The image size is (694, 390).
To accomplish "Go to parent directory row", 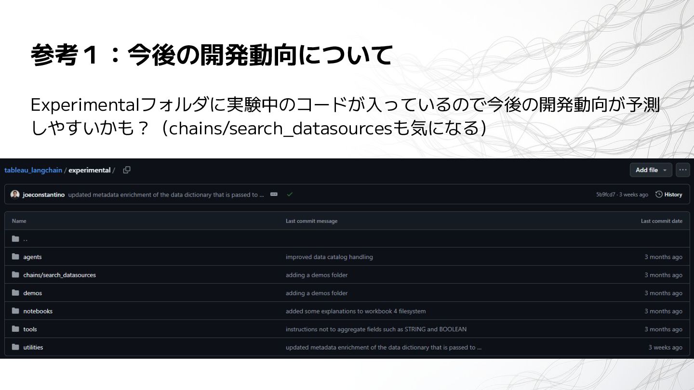I will tap(347, 239).
